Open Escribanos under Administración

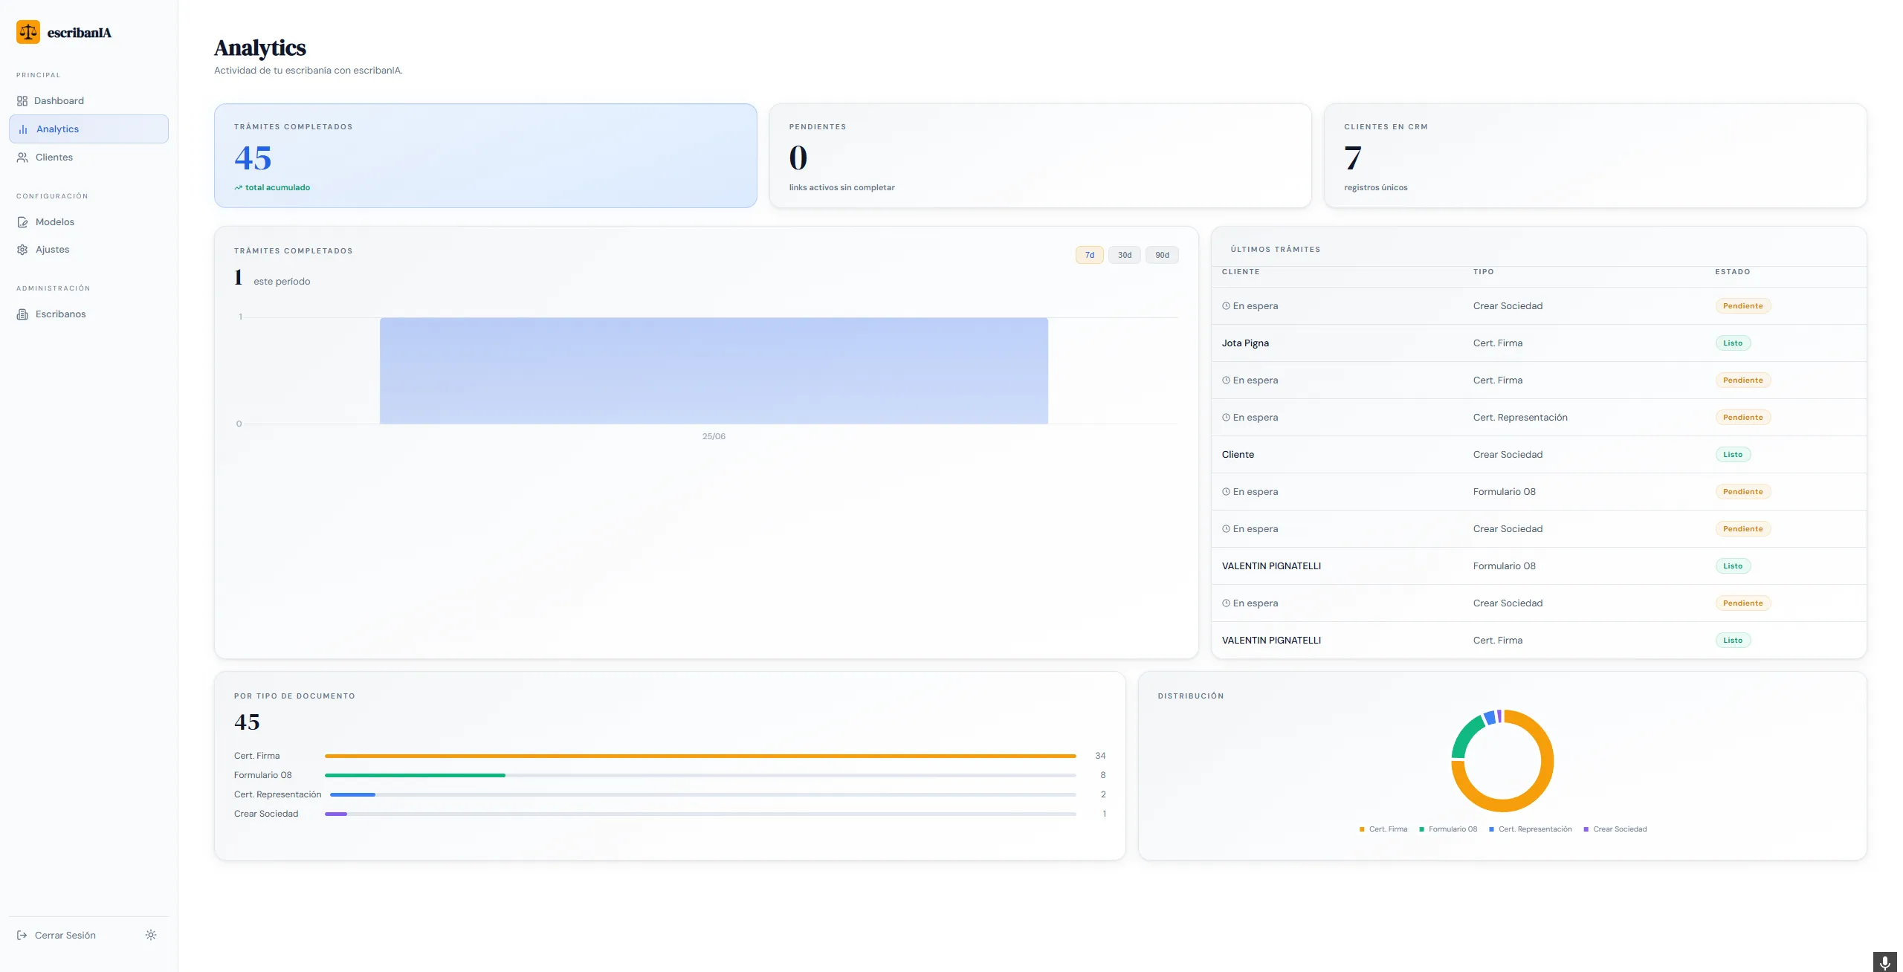tap(89, 314)
